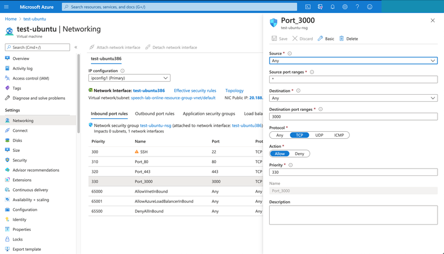Expand the Destination dropdown
Viewport: 444px width, 254px height.
(x=353, y=98)
